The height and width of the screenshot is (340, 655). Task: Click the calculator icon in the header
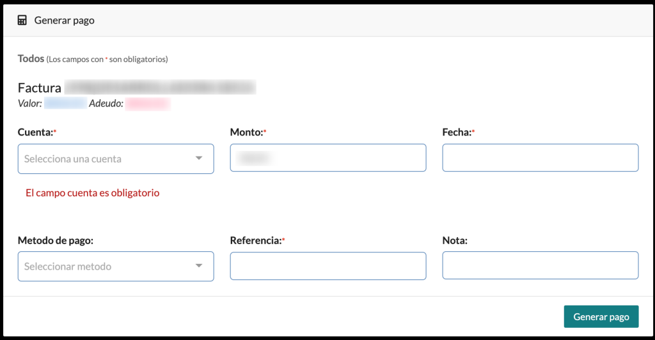pyautogui.click(x=22, y=20)
